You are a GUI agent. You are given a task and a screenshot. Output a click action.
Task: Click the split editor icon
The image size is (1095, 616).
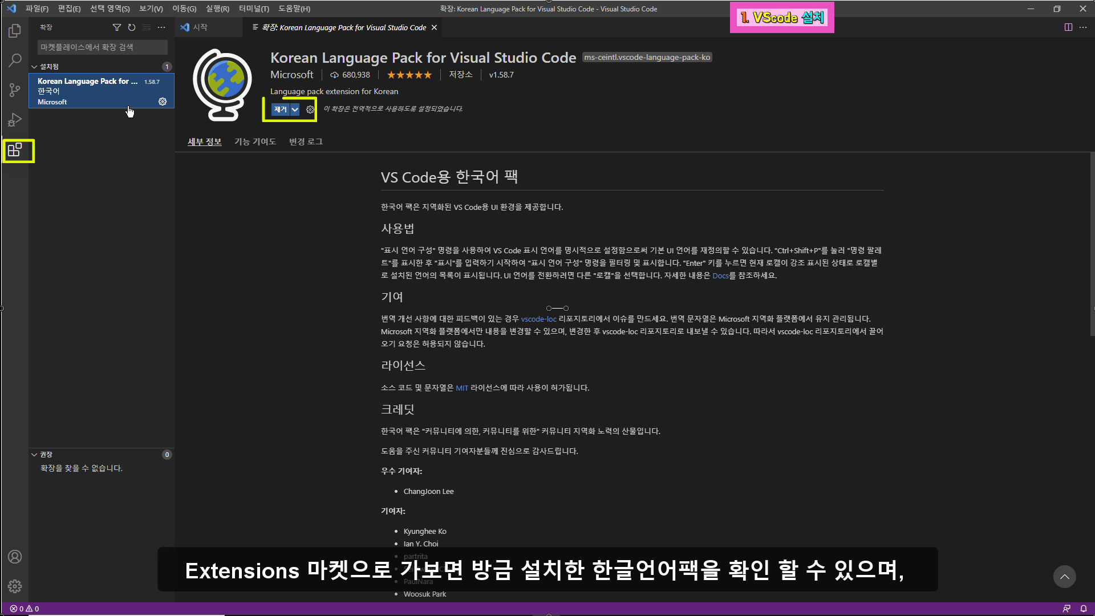(1068, 27)
